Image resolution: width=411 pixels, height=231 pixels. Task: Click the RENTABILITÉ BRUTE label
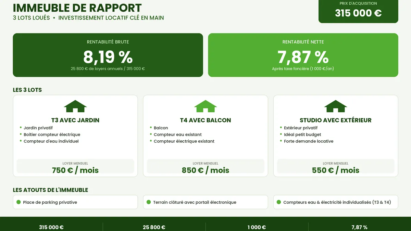click(108, 42)
